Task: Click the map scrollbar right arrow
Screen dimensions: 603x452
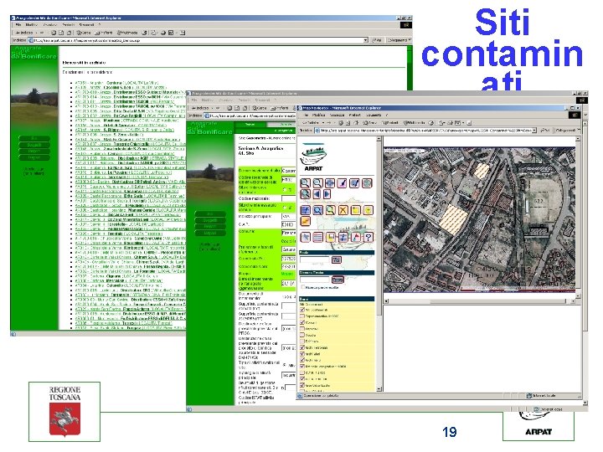Action: pyautogui.click(x=573, y=301)
